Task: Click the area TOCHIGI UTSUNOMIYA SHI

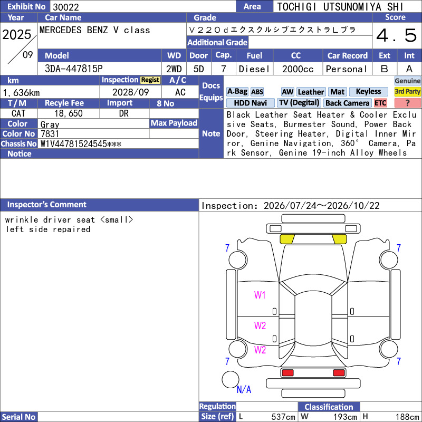Action: pyautogui.click(x=340, y=7)
